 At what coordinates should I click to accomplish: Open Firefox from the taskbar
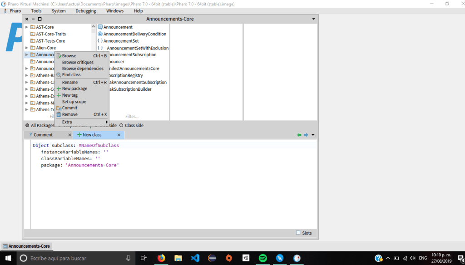(161, 258)
